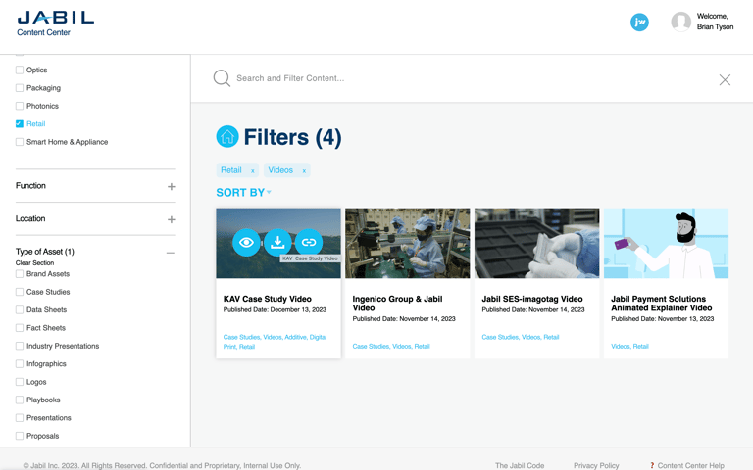Uncheck the Retail checkbox
This screenshot has width=753, height=470.
pos(20,123)
